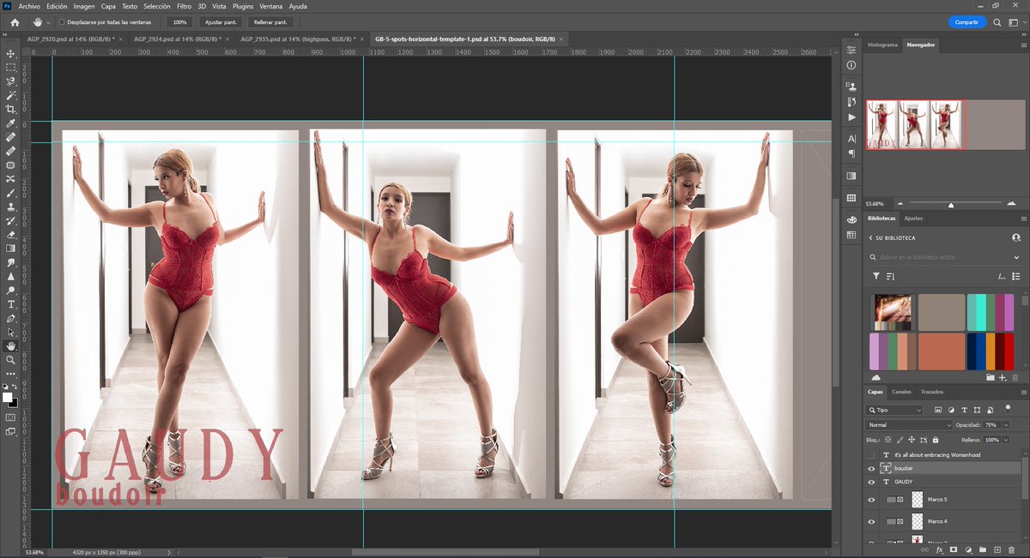The height and width of the screenshot is (558, 1030).
Task: Create a new layer with plus icon
Action: coord(997,549)
